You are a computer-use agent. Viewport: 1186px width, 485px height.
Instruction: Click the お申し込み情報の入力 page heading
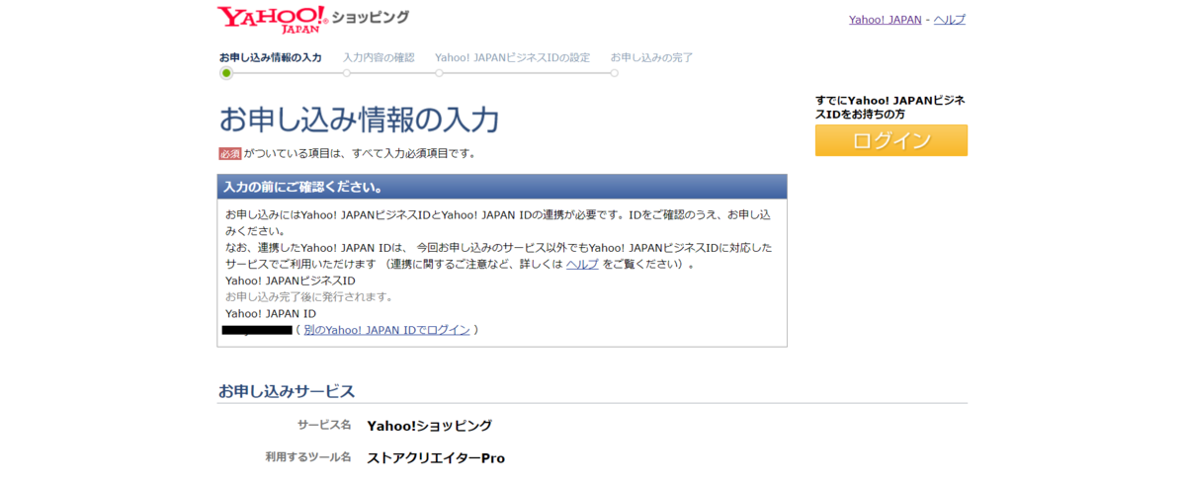tap(359, 120)
